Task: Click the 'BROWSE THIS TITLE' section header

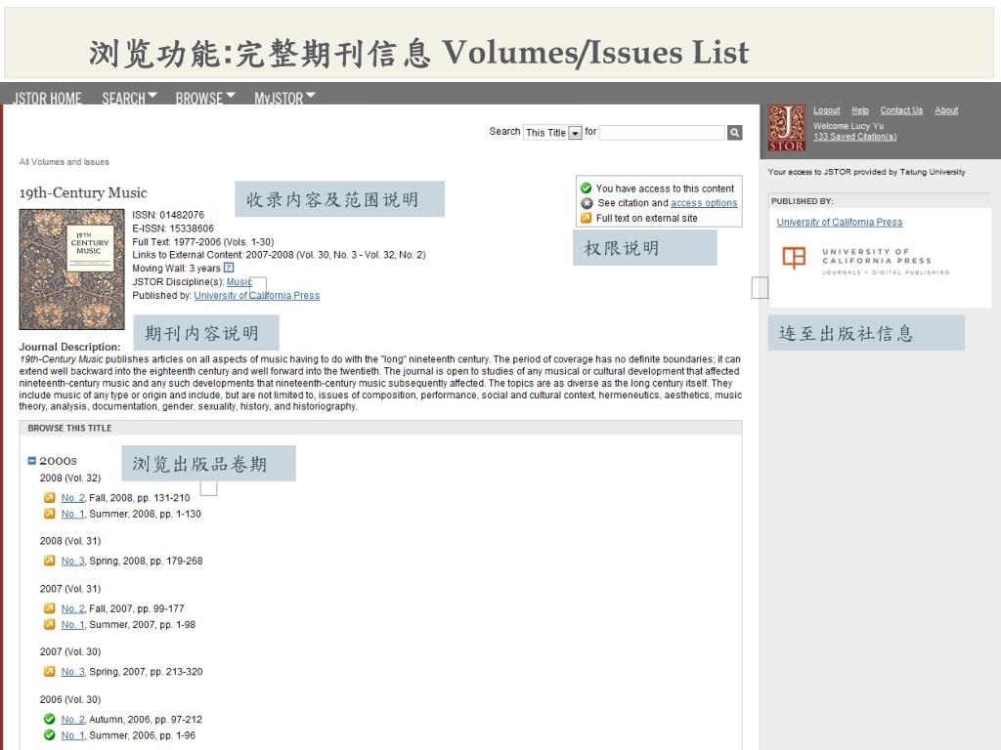Action: coord(69,428)
